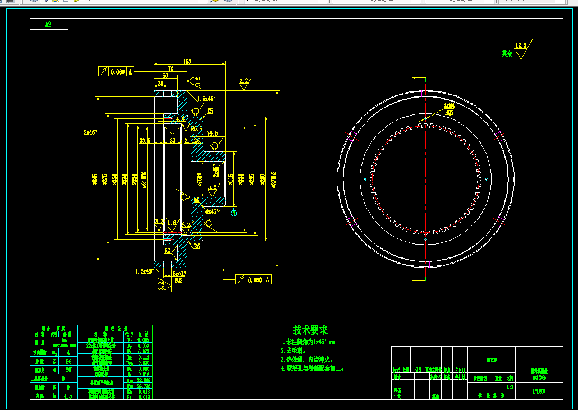Pick the 0.060 A runout frame below the section

coord(253,279)
